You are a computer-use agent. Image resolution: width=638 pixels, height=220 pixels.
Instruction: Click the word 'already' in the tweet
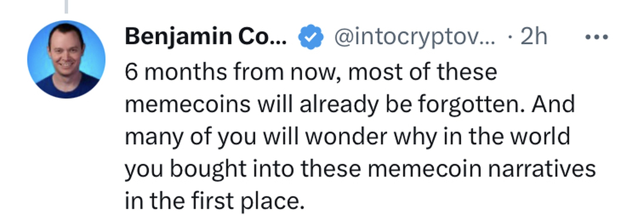tap(339, 104)
